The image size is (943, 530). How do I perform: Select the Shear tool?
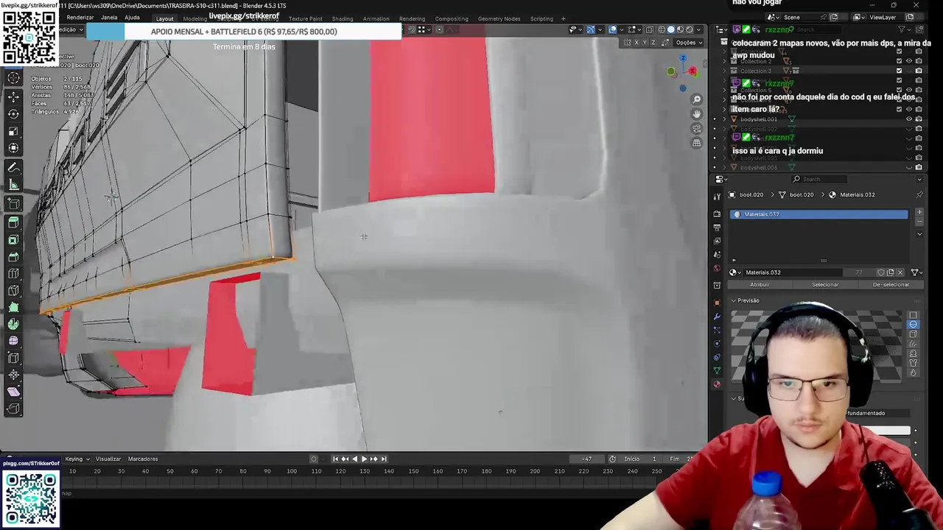(13, 392)
